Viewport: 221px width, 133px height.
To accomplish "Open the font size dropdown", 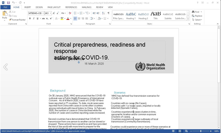I will click(x=50, y=13).
